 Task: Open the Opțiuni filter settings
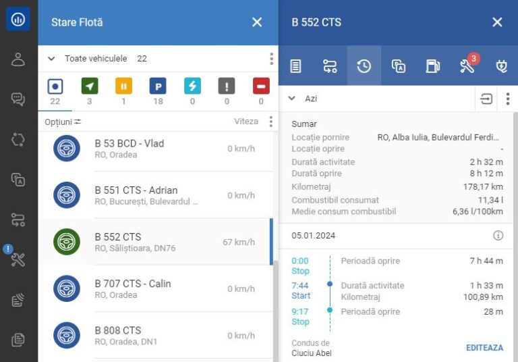(x=63, y=122)
